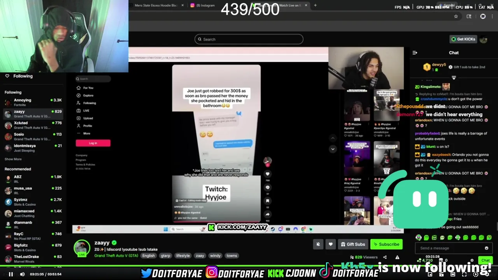This screenshot has height=280, width=498.
Task: Click the 4,710 channel points icon
Action: (419, 260)
